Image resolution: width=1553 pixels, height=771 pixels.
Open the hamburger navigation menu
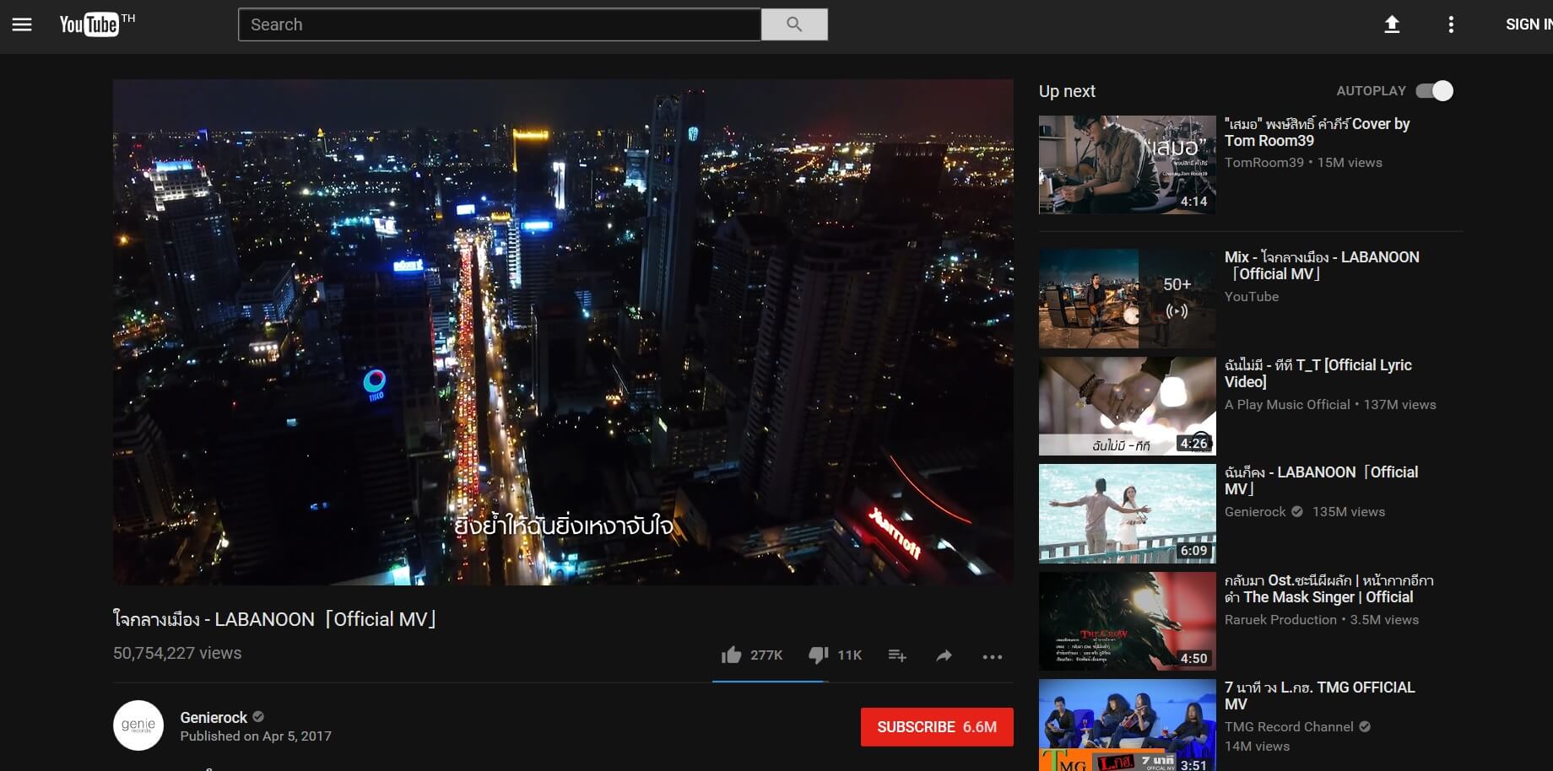[x=22, y=24]
